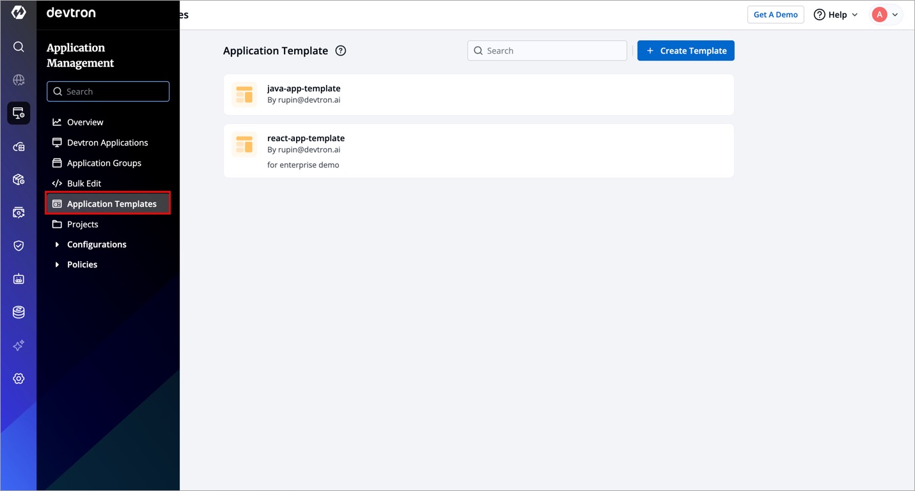Screen dimensions: 915x491
Task: Open the search icon in left rail
Action: point(19,47)
